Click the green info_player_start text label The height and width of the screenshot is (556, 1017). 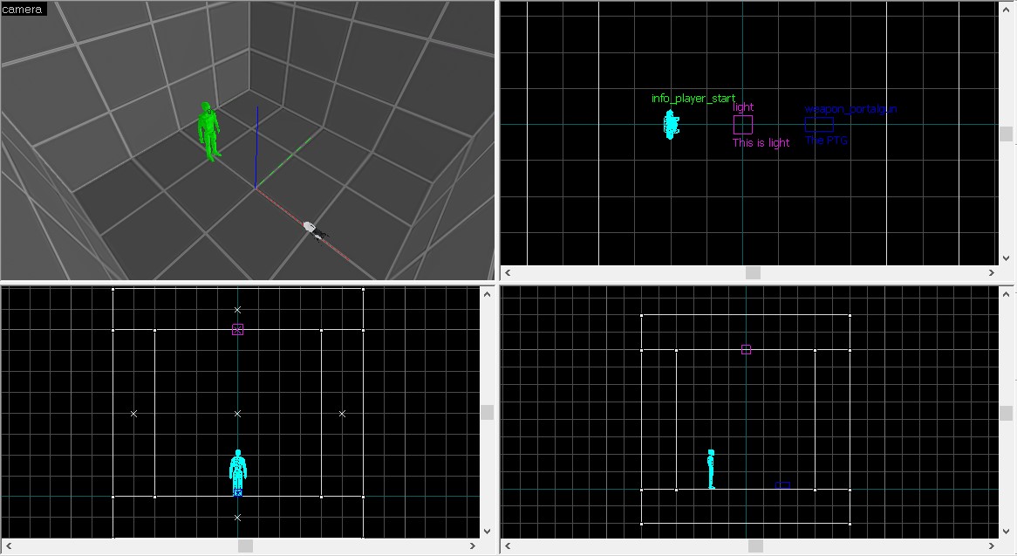pyautogui.click(x=693, y=99)
